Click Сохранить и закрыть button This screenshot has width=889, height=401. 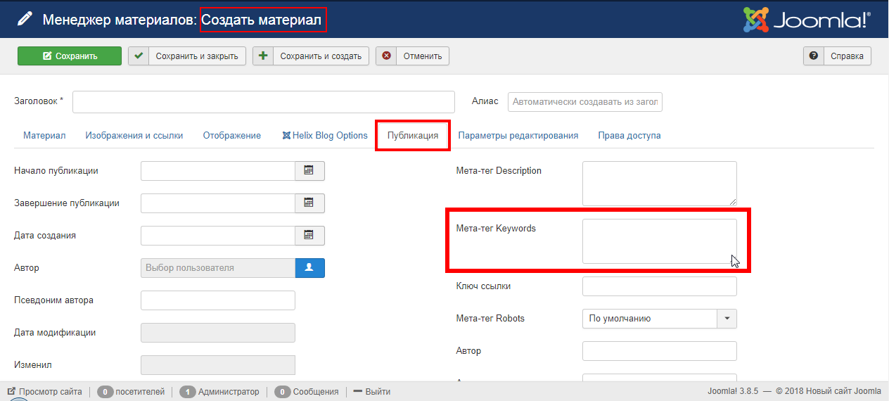pyautogui.click(x=186, y=56)
